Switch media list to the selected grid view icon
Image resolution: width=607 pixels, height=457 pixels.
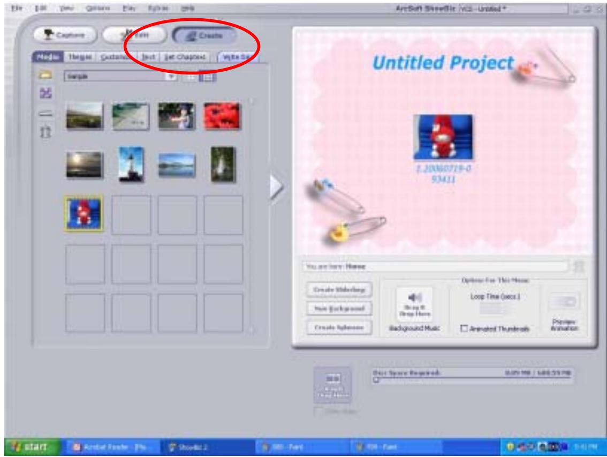point(207,77)
